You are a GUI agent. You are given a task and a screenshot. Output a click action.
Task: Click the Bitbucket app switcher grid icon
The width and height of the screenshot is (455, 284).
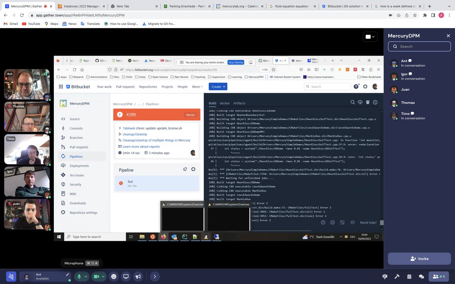pos(61,87)
